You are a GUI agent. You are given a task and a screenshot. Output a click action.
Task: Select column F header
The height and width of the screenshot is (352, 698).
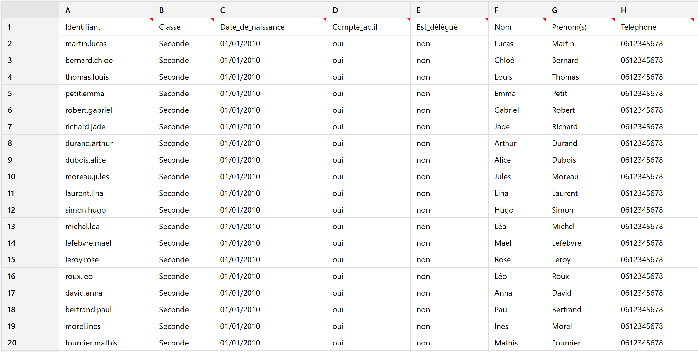click(517, 10)
